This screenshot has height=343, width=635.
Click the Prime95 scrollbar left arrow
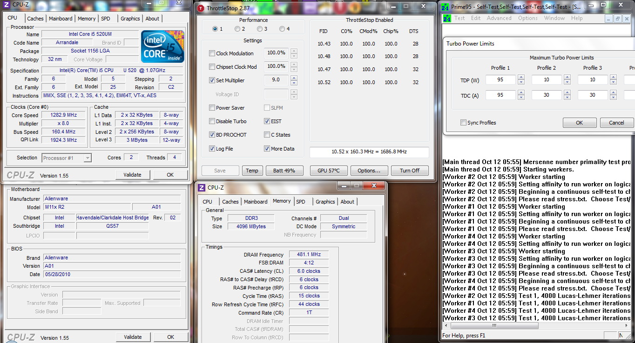[446, 325]
